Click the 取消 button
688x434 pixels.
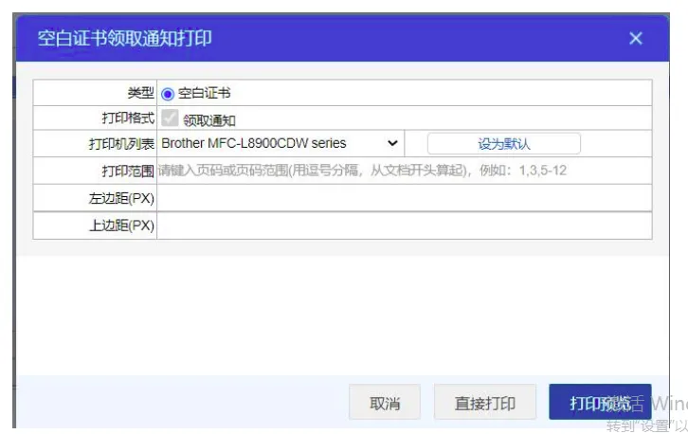[x=385, y=402]
